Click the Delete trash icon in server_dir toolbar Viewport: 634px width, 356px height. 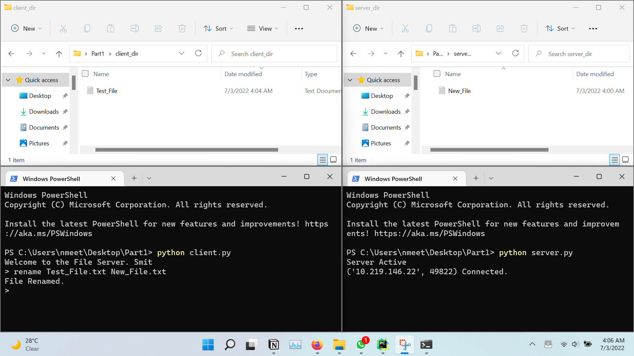coord(524,29)
